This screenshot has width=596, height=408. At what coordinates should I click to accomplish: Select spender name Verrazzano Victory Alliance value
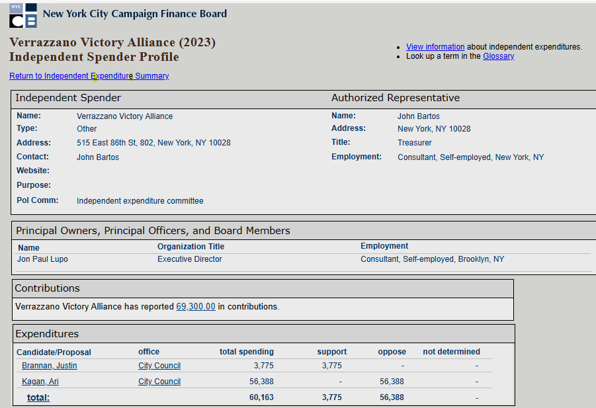[124, 116]
